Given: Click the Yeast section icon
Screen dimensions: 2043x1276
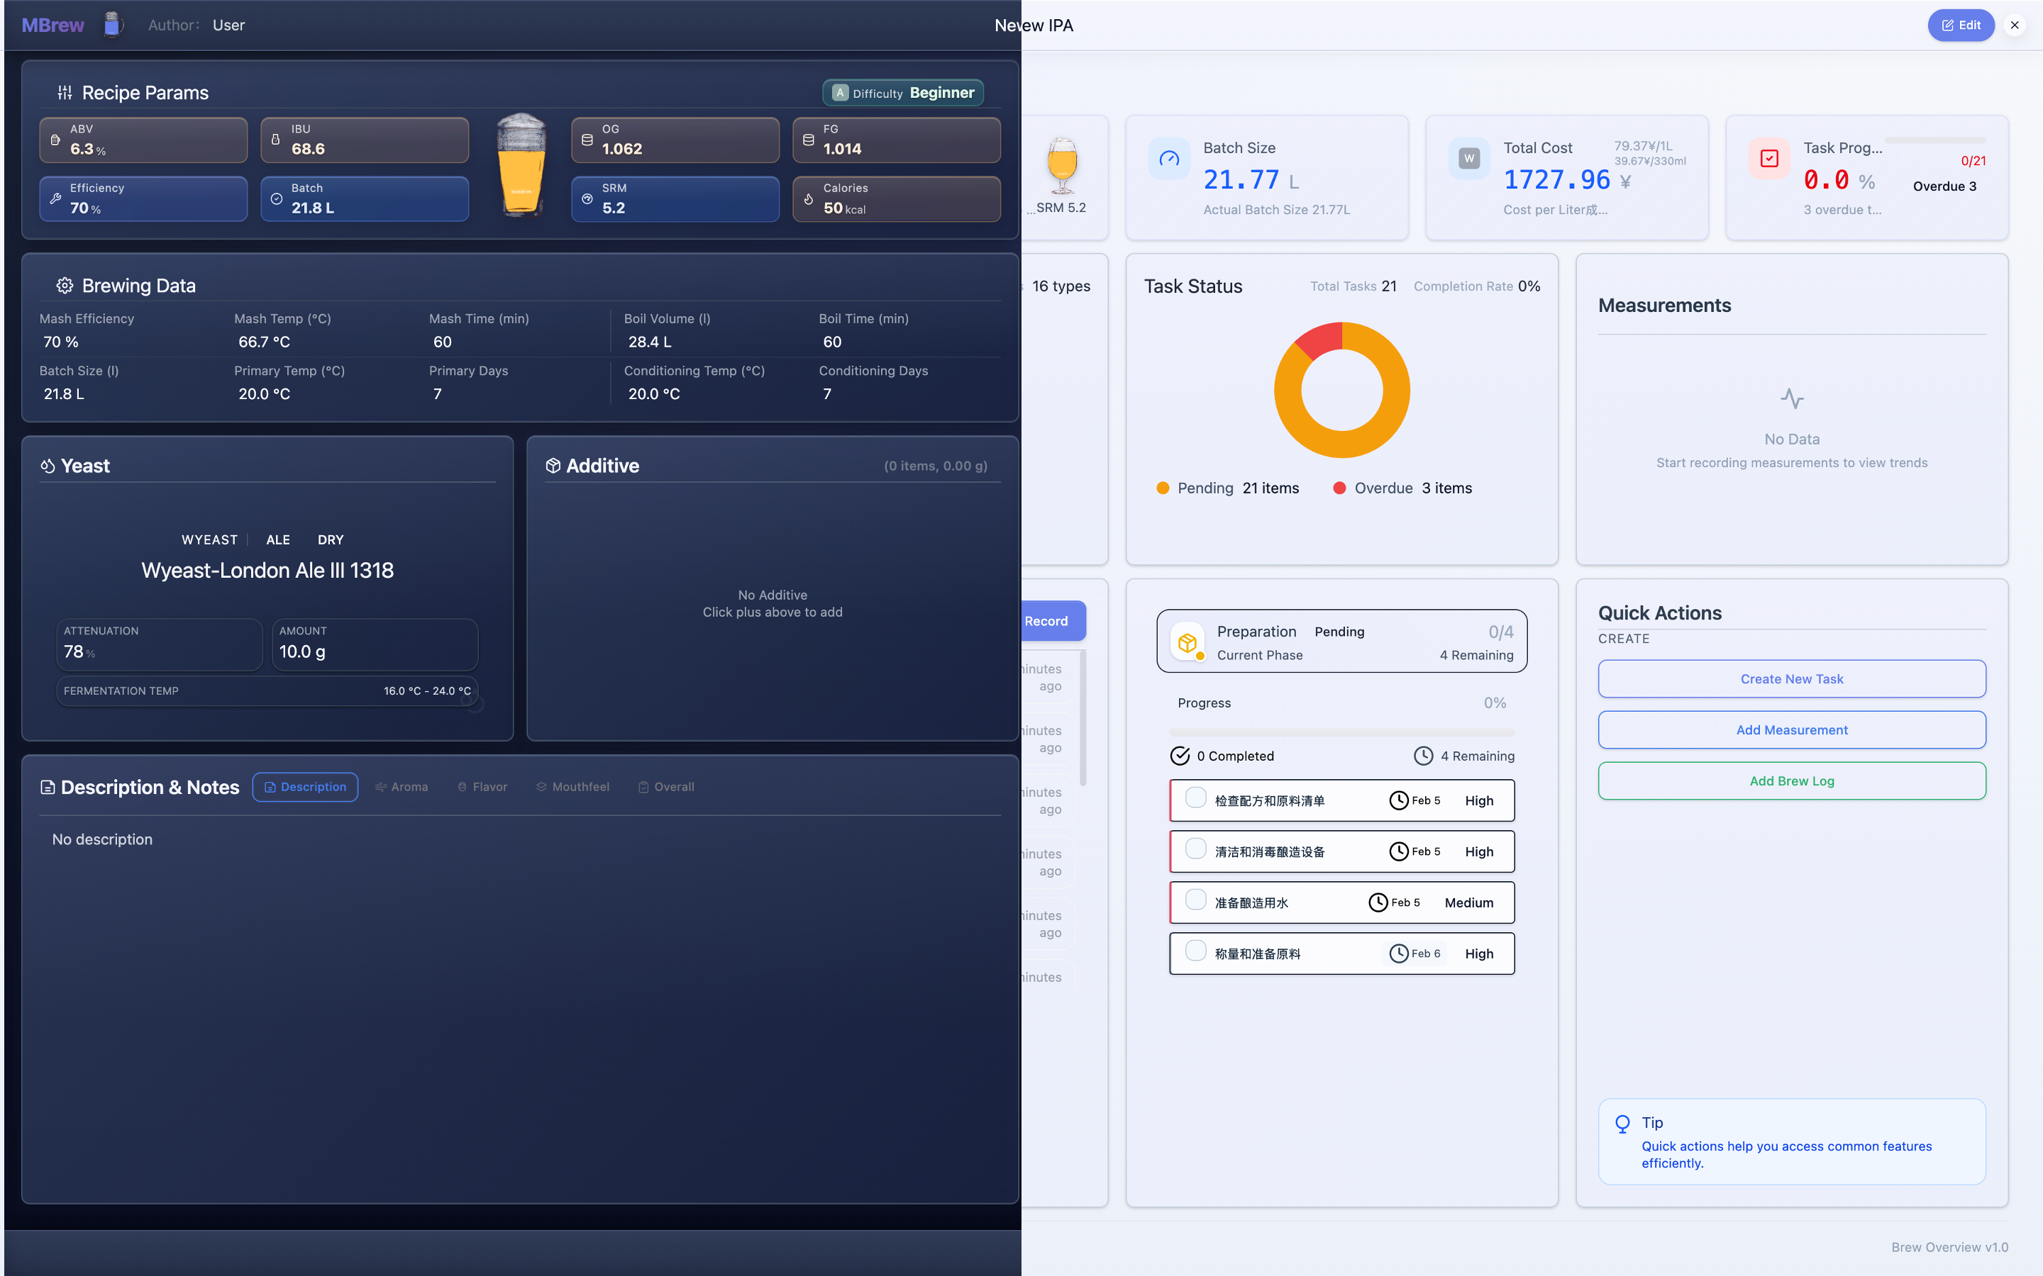Looking at the screenshot, I should point(48,466).
